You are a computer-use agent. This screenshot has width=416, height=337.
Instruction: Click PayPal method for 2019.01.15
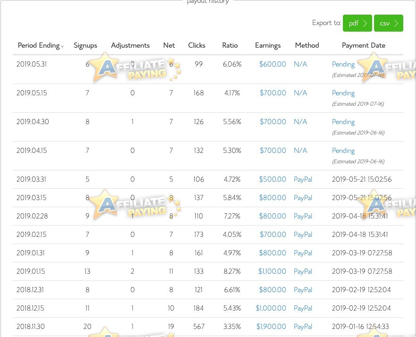coord(303,271)
